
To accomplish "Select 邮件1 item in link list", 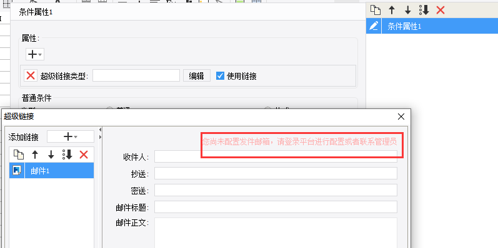I will point(51,171).
